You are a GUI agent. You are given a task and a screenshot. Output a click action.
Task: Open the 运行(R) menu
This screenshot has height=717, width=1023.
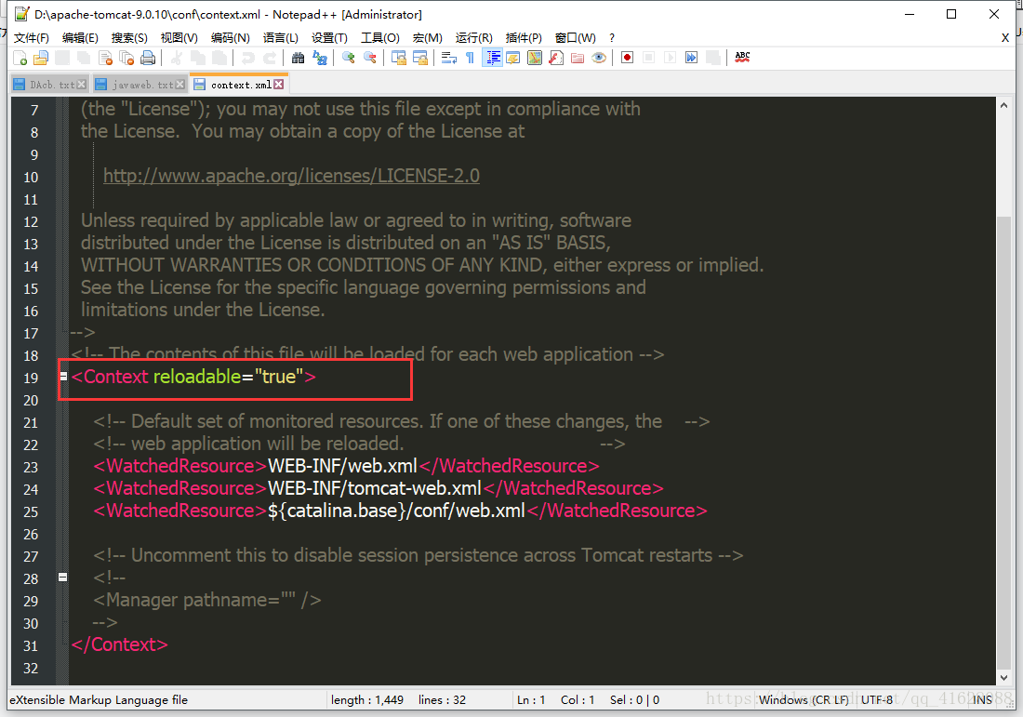474,38
